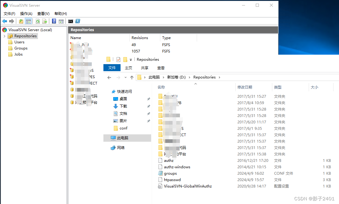The image size is (339, 204).
Task: Launch the PowerShell toolbar icon
Action: pyautogui.click(x=78, y=21)
